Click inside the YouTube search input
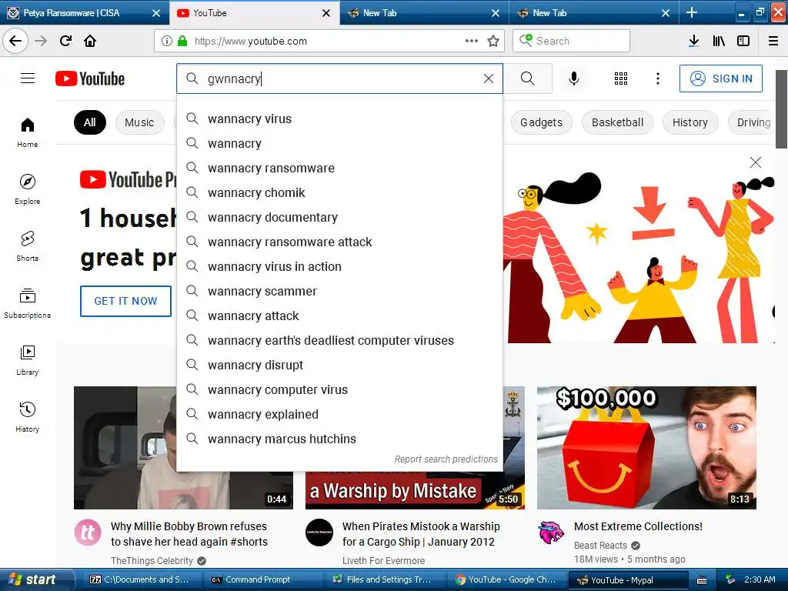The image size is (788, 591). pos(339,78)
